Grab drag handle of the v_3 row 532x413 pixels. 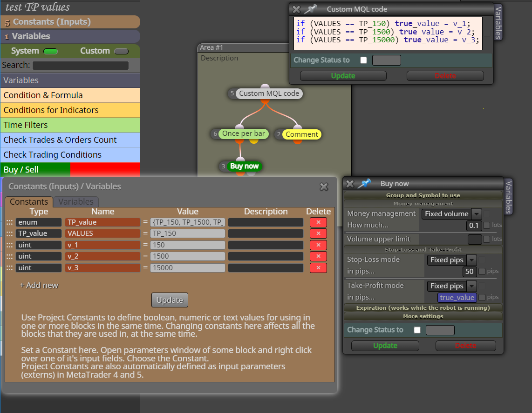(9, 267)
